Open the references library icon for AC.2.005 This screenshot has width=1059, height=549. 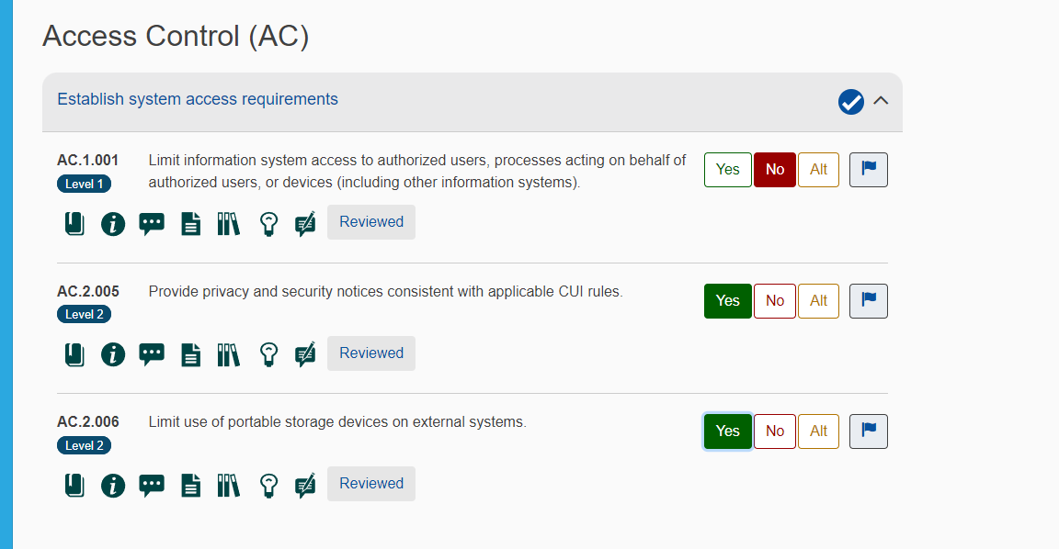[x=229, y=354]
